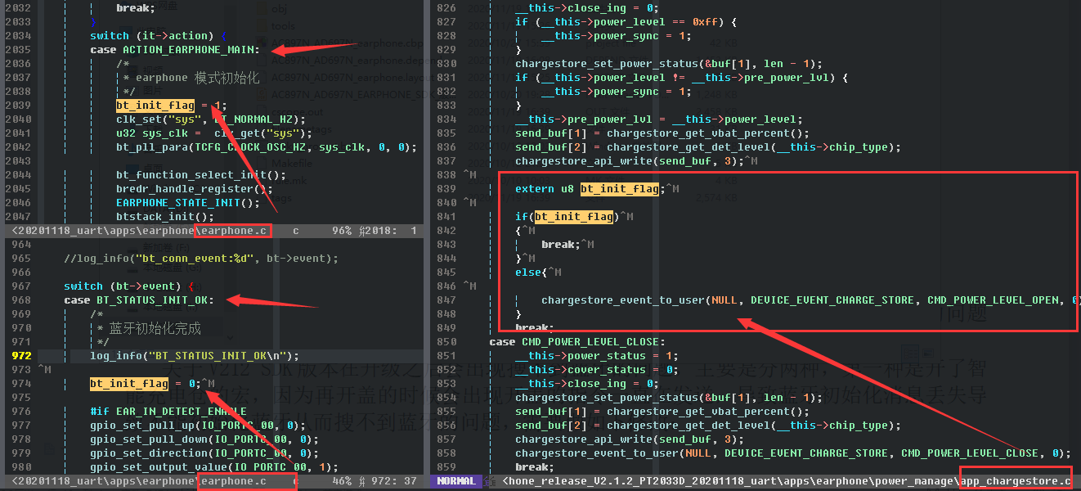Click the app_chargestore.c filename in the status line

point(1016,481)
